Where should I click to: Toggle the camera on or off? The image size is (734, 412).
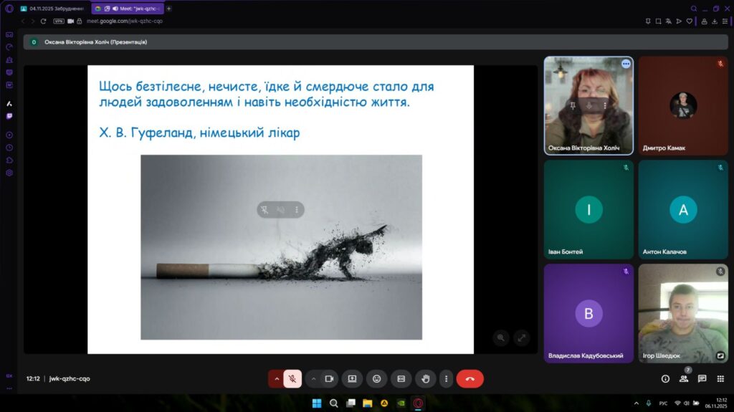coord(329,378)
